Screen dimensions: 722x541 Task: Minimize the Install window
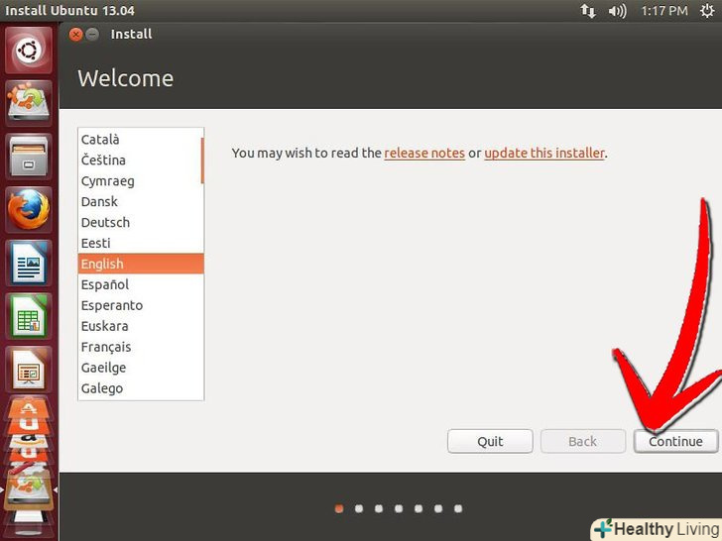click(92, 35)
